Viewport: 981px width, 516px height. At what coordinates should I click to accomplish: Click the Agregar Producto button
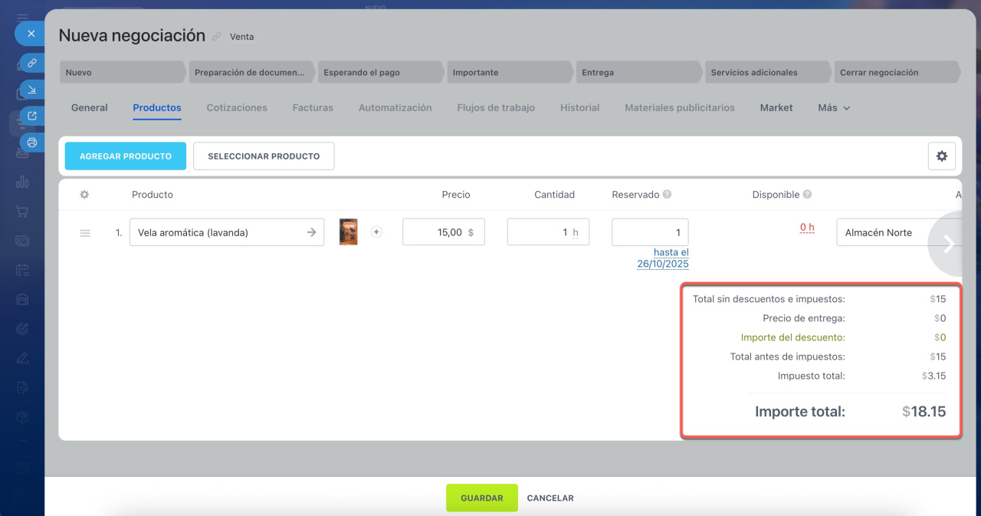click(x=126, y=156)
